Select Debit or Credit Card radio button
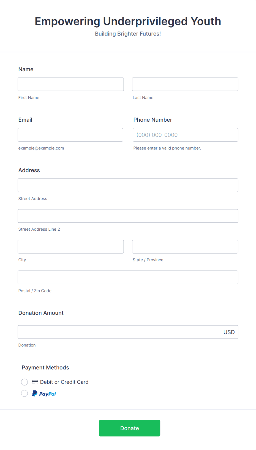256x450 pixels. (24, 382)
